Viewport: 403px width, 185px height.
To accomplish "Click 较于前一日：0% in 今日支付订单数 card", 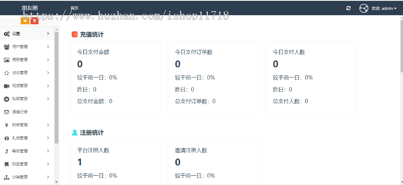I will (195, 77).
